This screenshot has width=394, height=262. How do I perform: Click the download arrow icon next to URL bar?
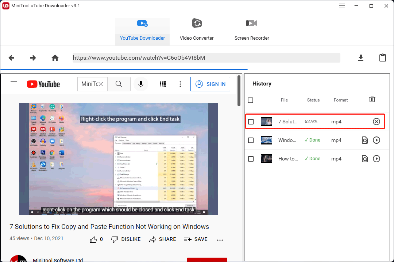(360, 57)
